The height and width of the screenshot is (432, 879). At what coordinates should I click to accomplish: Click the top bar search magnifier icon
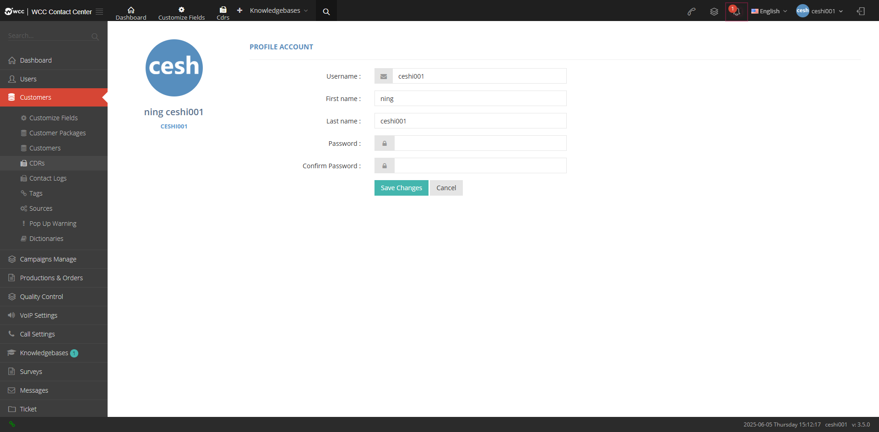326,11
